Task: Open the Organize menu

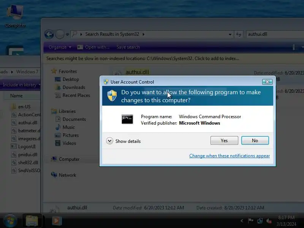Action: click(60, 47)
